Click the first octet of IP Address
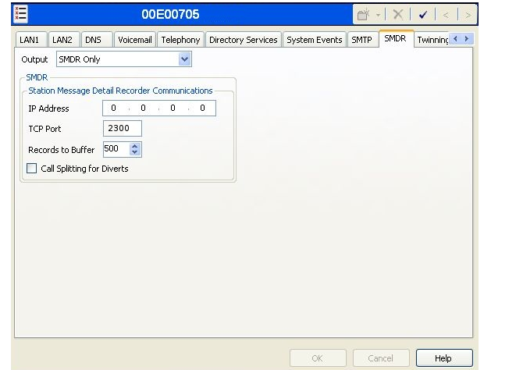Viewport: 516px width, 370px height. 113,108
